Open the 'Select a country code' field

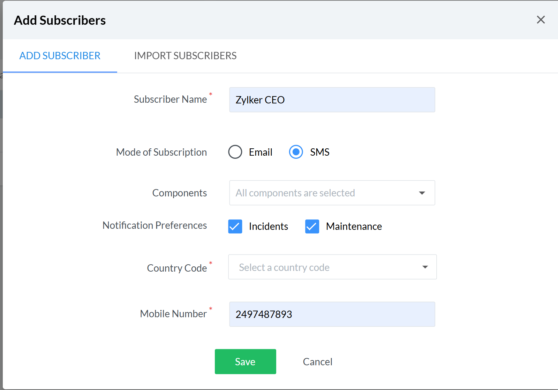point(324,267)
